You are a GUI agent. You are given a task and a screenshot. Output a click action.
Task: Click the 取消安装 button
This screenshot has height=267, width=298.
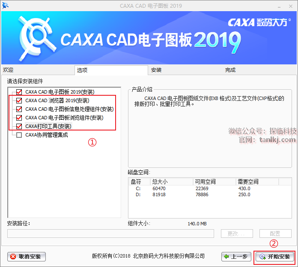pos(27,257)
